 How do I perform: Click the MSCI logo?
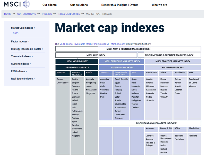pyautogui.click(x=12, y=4)
